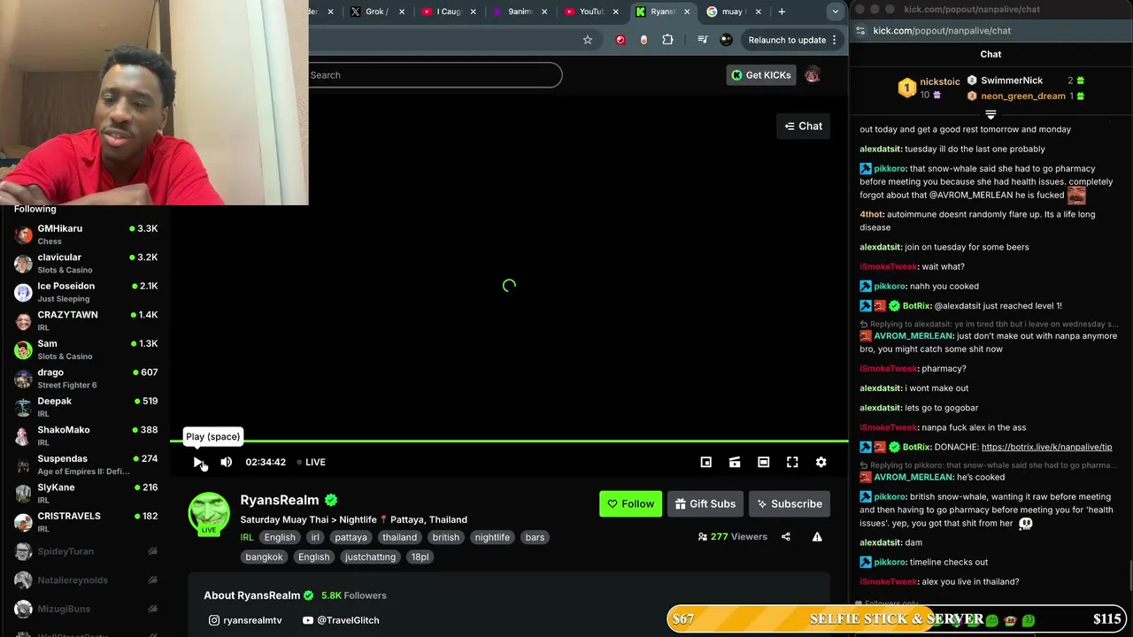Image resolution: width=1133 pixels, height=637 pixels.
Task: Open the tab search dropdown chevron
Action: click(835, 12)
